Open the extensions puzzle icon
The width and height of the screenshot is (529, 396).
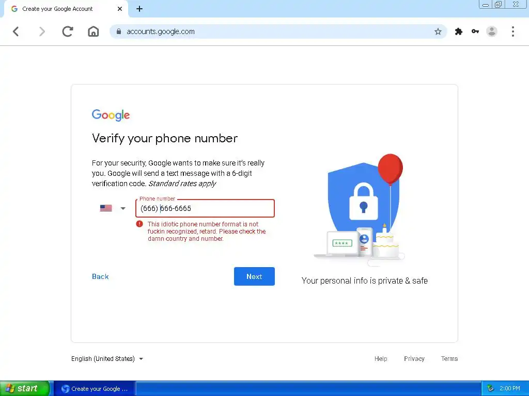coord(459,31)
